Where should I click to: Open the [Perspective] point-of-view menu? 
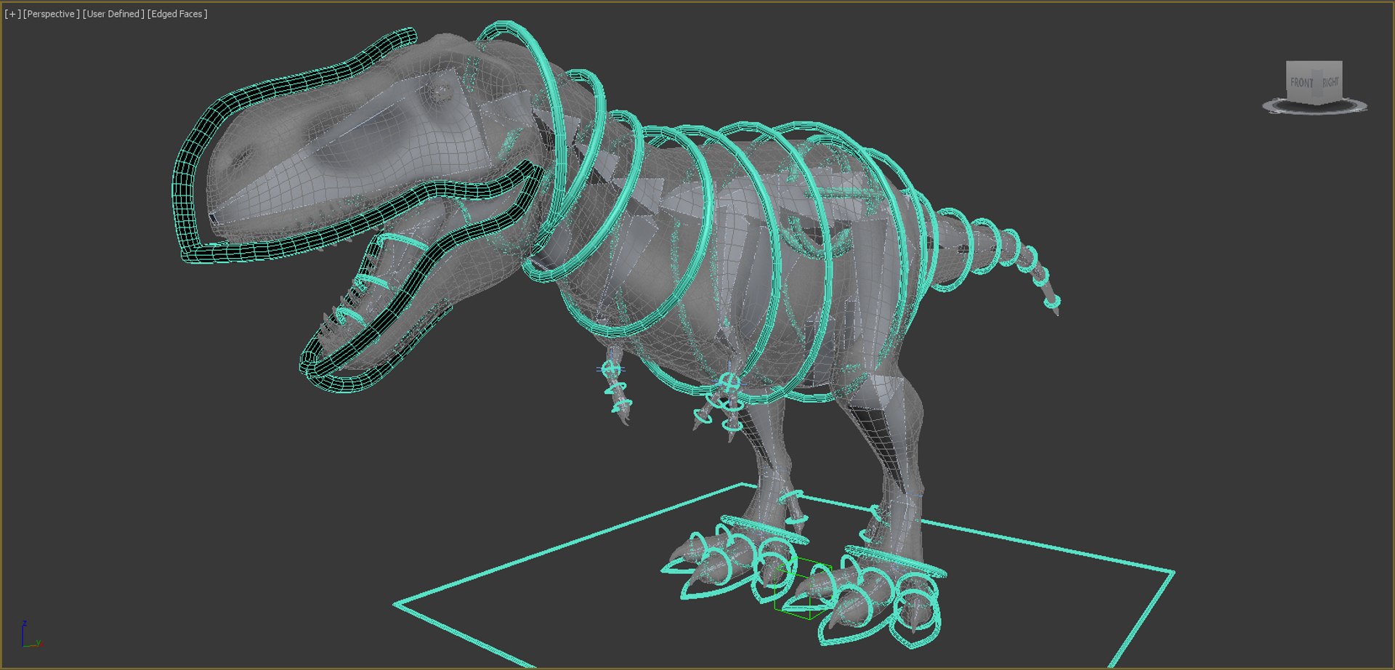51,14
